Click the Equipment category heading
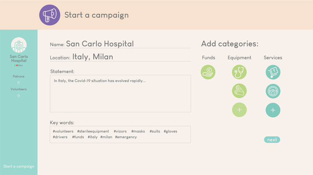313x175 pixels. [239, 58]
